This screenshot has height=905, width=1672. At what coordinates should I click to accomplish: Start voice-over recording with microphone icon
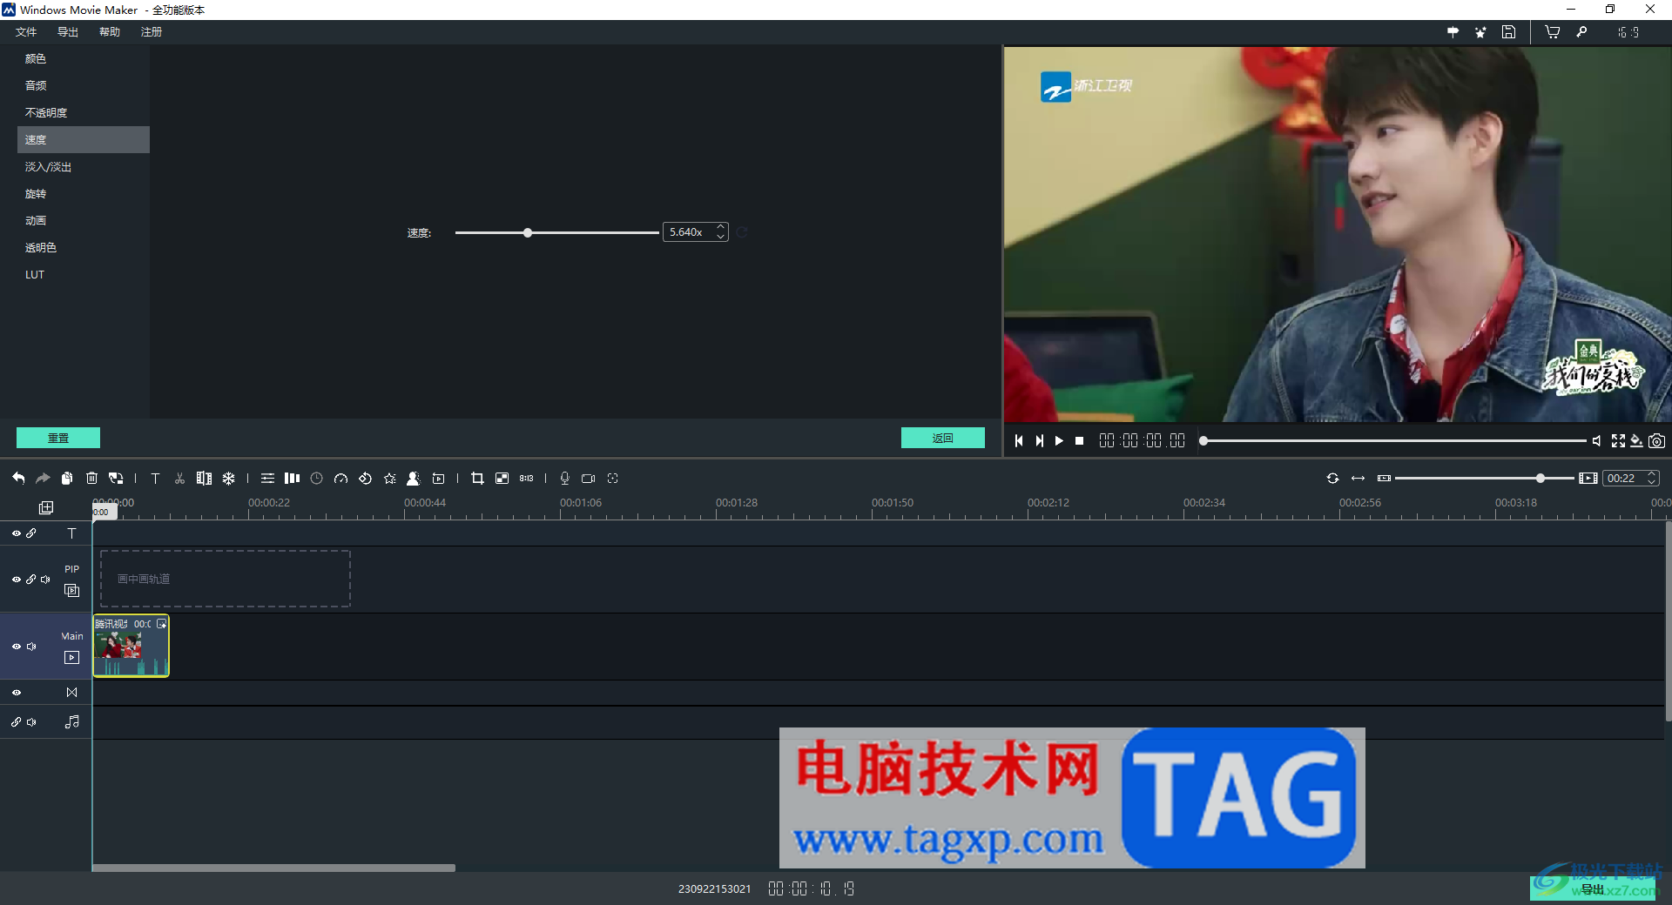pyautogui.click(x=564, y=478)
